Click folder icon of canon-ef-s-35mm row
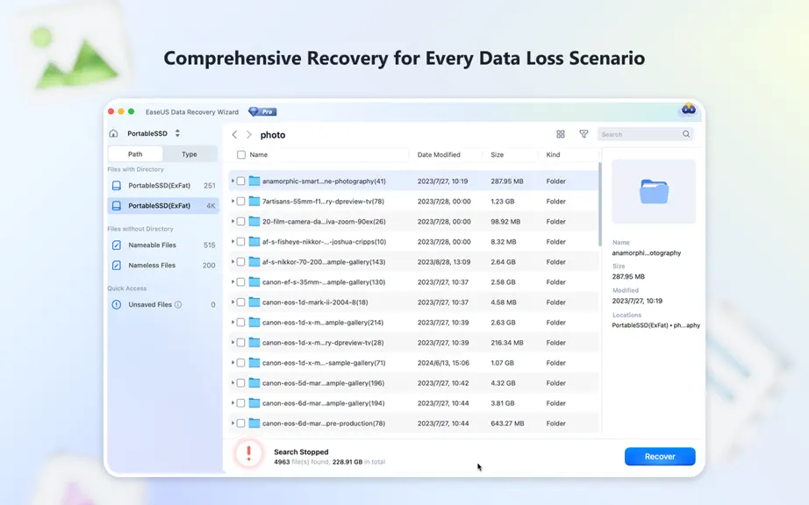Image resolution: width=809 pixels, height=505 pixels. pyautogui.click(x=254, y=281)
